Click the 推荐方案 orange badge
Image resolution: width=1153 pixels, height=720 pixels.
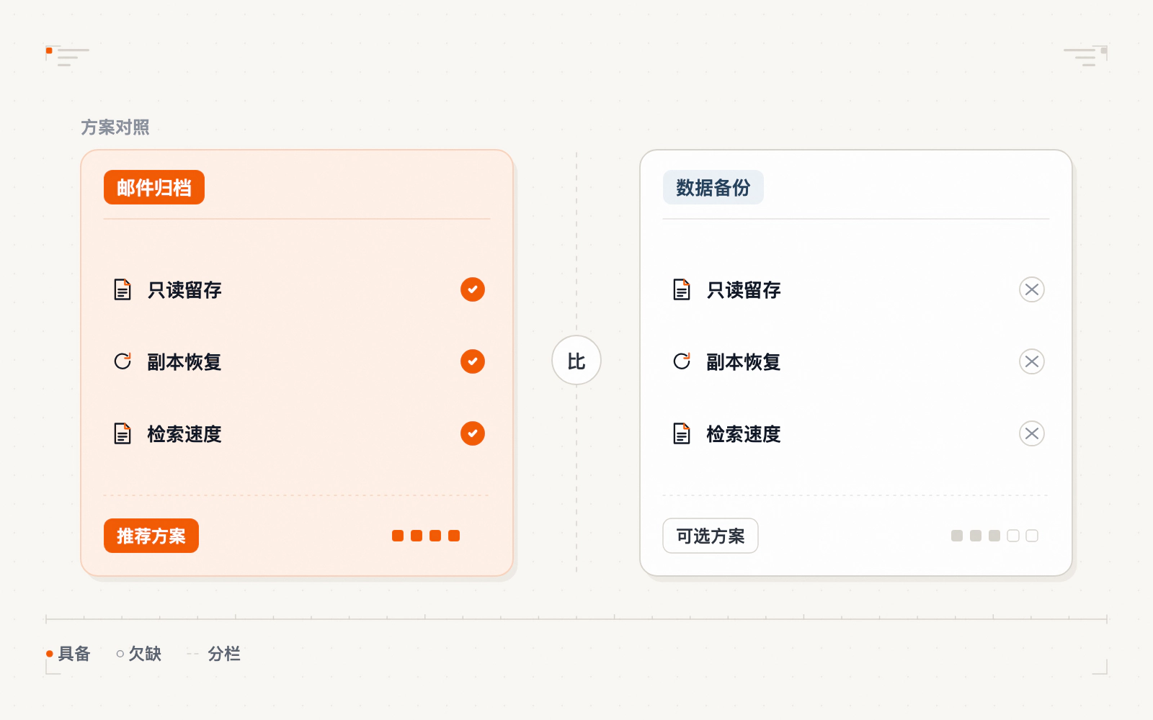click(151, 536)
